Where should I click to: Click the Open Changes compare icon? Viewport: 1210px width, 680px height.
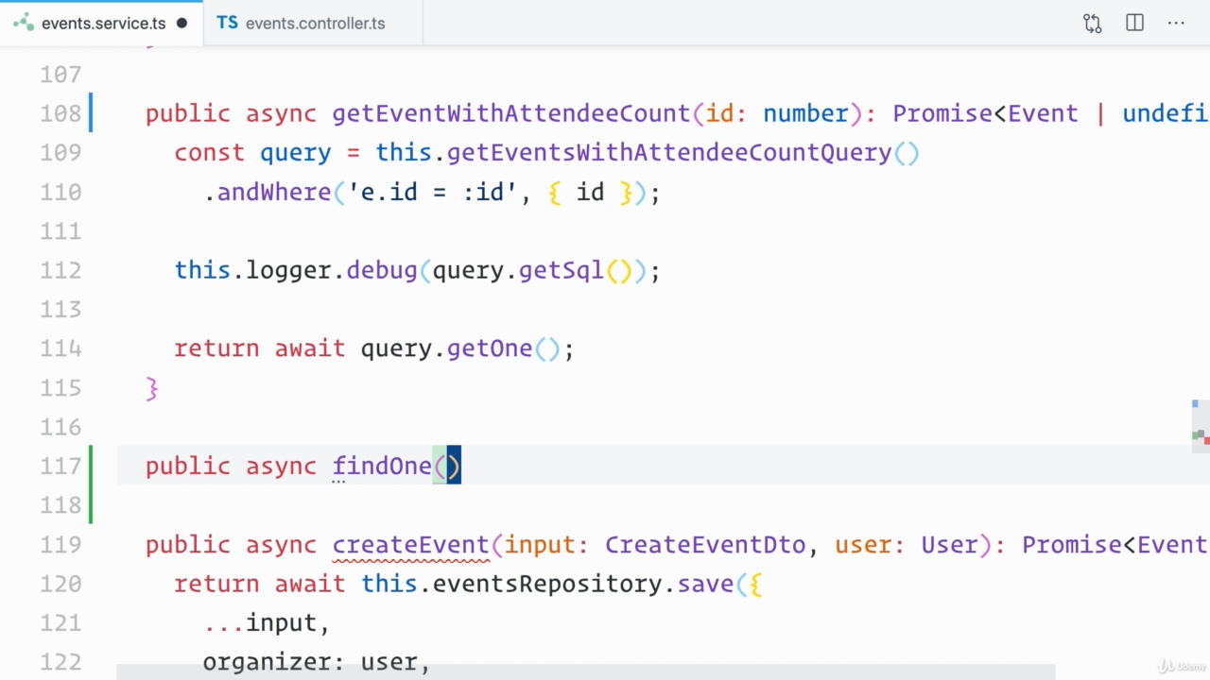tap(1093, 24)
